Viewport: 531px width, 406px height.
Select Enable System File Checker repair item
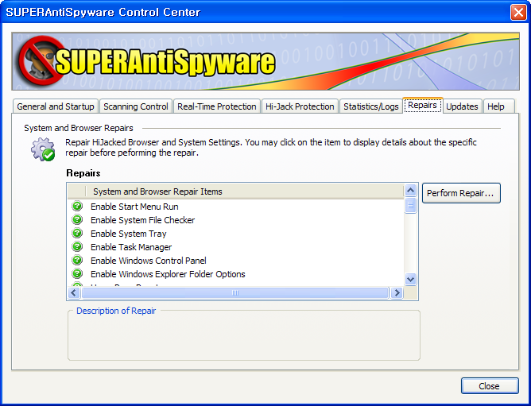pyautogui.click(x=142, y=220)
